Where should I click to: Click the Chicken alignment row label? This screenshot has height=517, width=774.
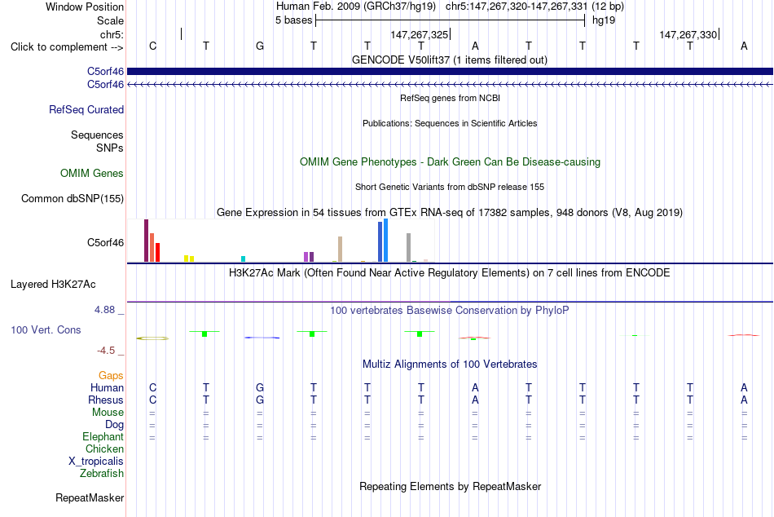click(104, 449)
